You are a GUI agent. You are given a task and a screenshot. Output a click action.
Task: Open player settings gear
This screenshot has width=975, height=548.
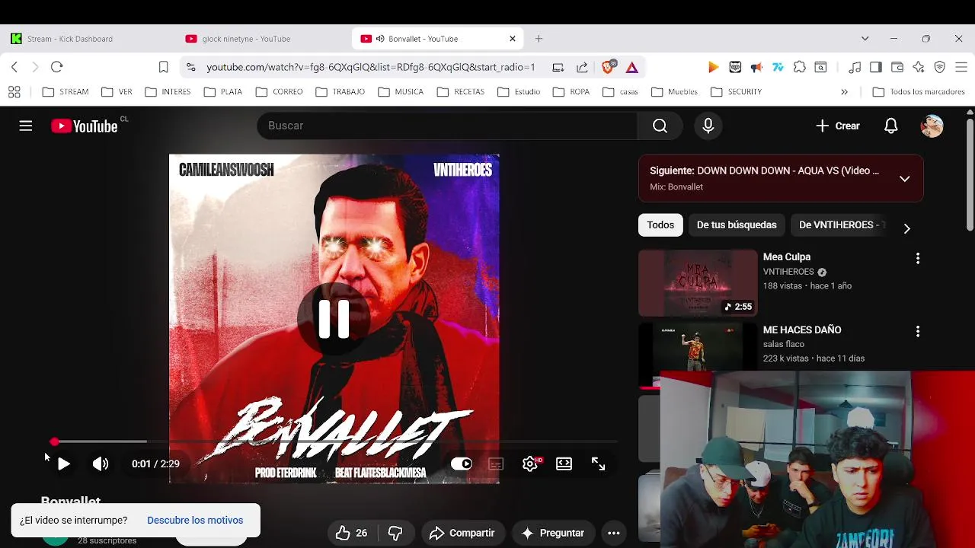pyautogui.click(x=531, y=464)
